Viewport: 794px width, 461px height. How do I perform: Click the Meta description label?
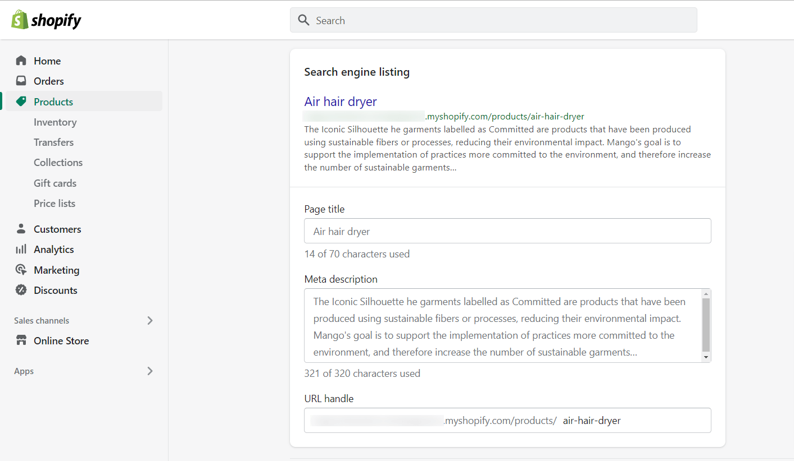click(341, 279)
